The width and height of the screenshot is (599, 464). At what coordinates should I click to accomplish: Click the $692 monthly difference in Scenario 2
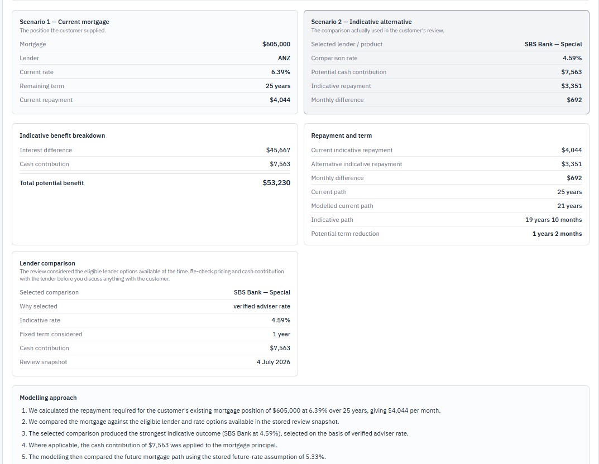point(574,100)
